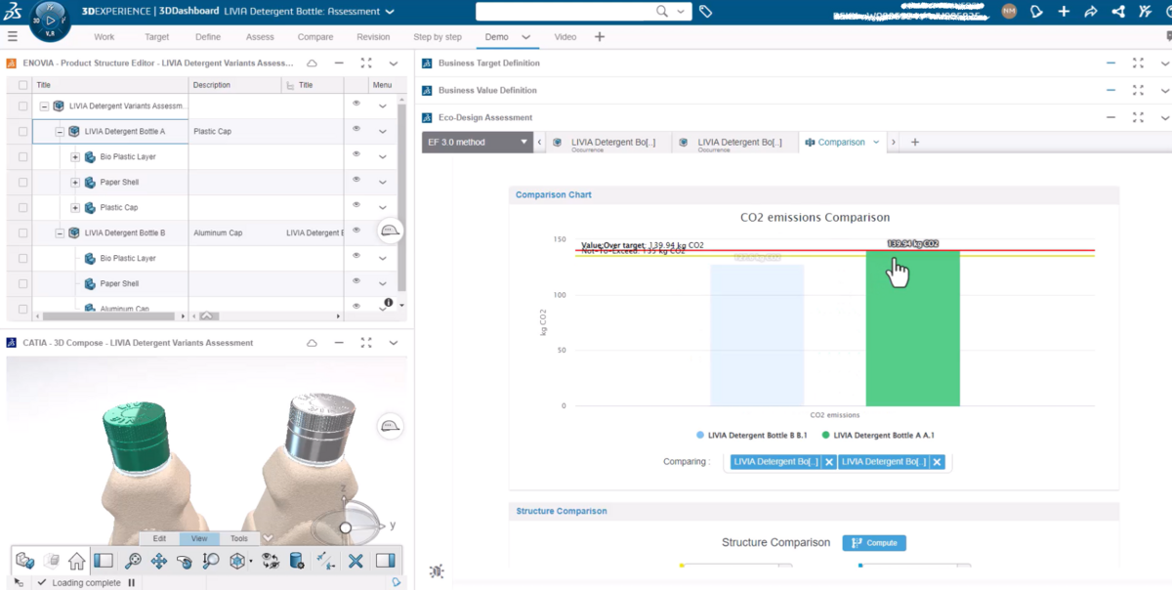The width and height of the screenshot is (1172, 590).
Task: Open the Video dashboard tab
Action: point(565,37)
